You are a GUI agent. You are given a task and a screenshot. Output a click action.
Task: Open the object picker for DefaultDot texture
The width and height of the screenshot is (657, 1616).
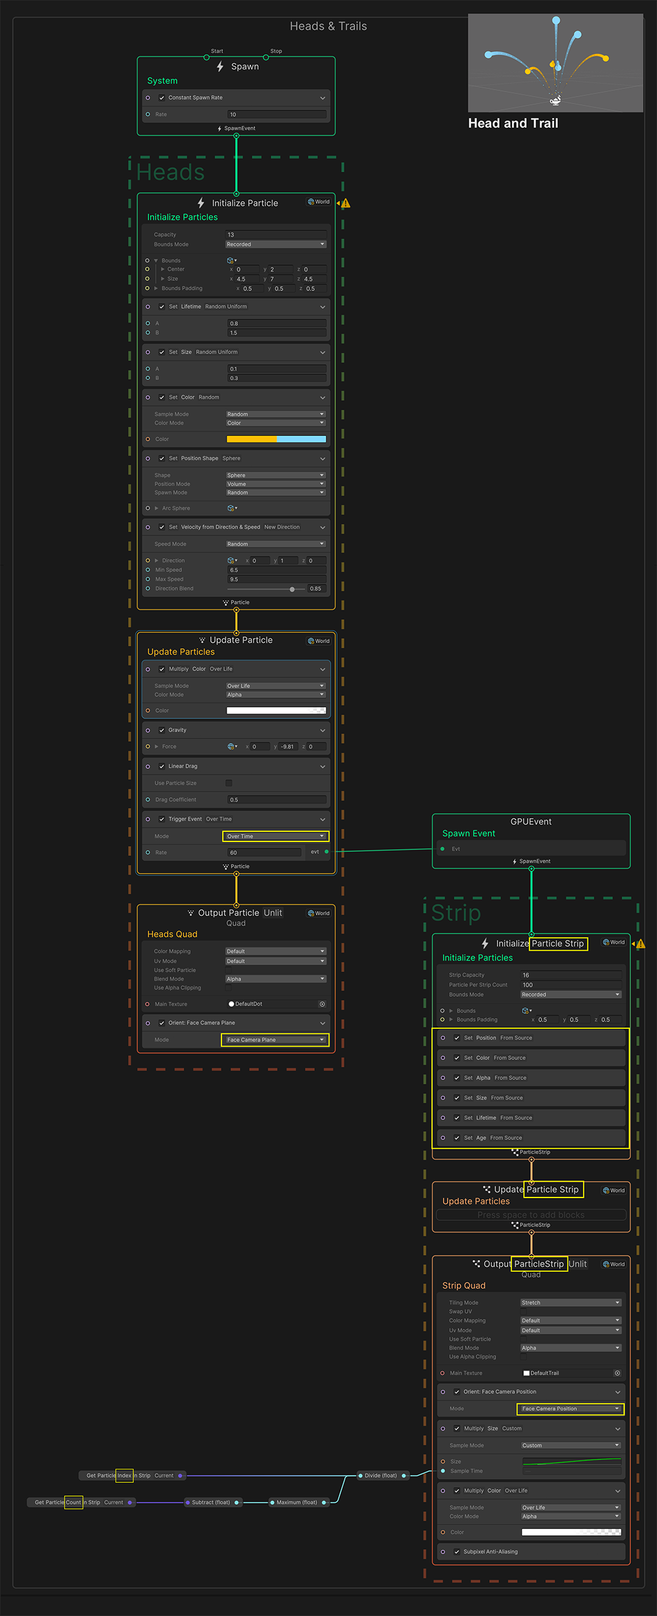click(x=323, y=1004)
